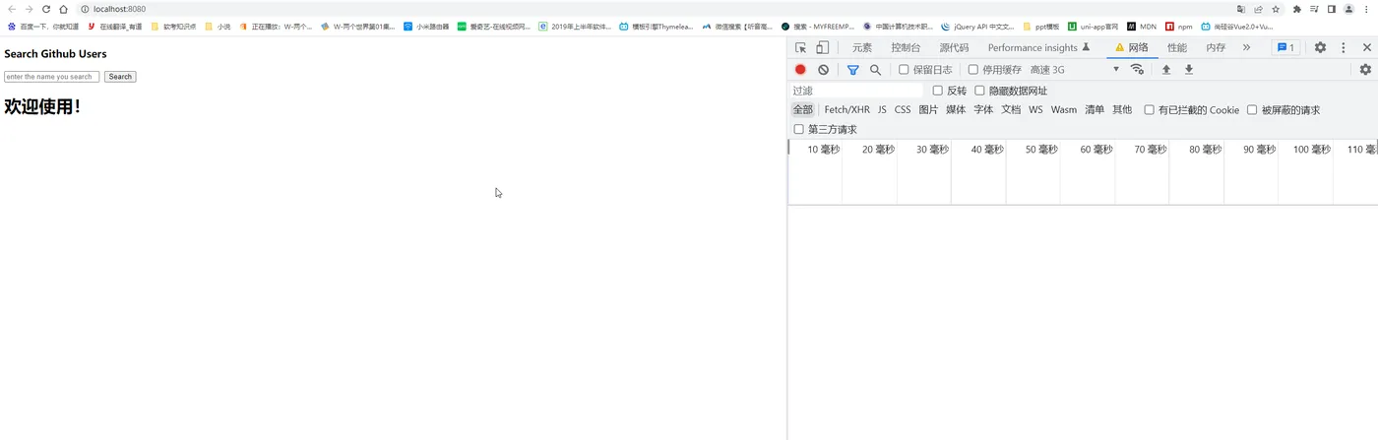The height and width of the screenshot is (440, 1378).
Task: Enable the 保留日志 checkbox
Action: (904, 70)
